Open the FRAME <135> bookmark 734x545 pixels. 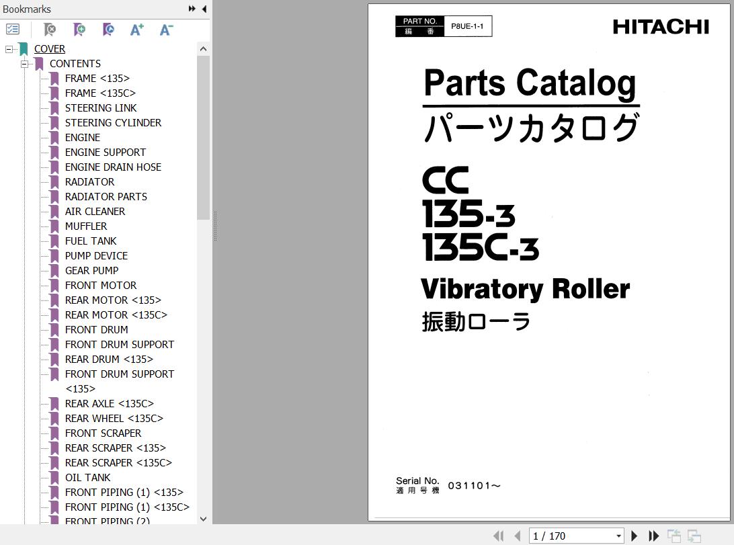tap(97, 79)
